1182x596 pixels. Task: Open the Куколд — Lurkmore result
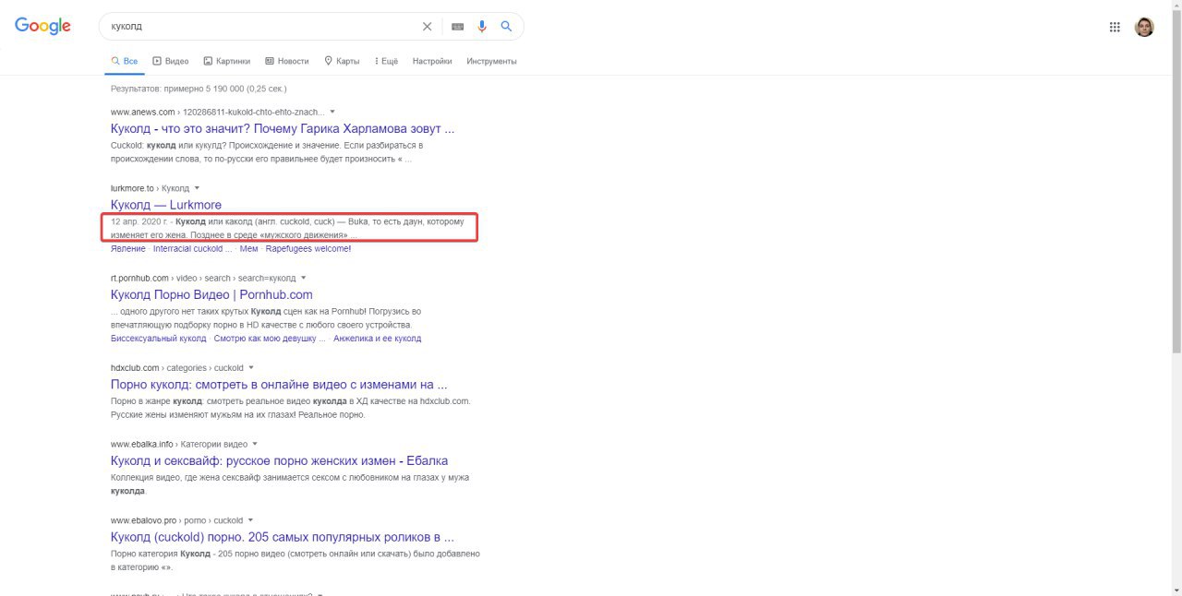coord(166,205)
